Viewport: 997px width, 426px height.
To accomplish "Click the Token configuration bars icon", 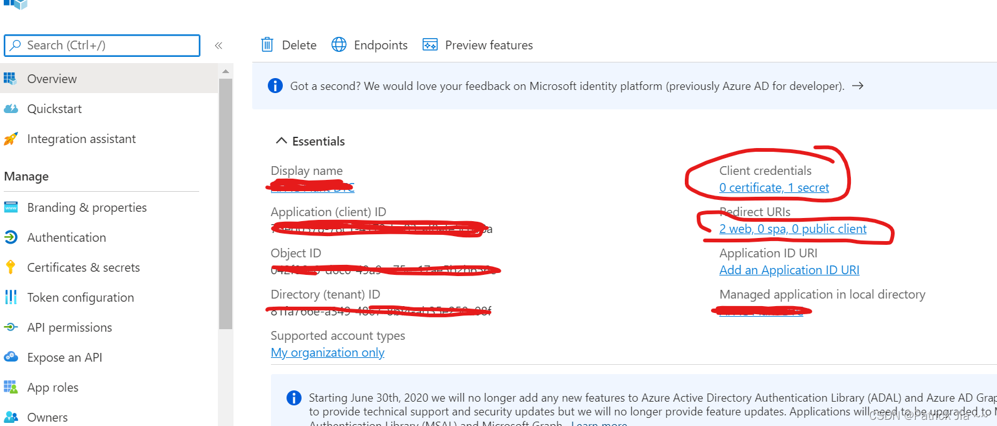I will (11, 297).
